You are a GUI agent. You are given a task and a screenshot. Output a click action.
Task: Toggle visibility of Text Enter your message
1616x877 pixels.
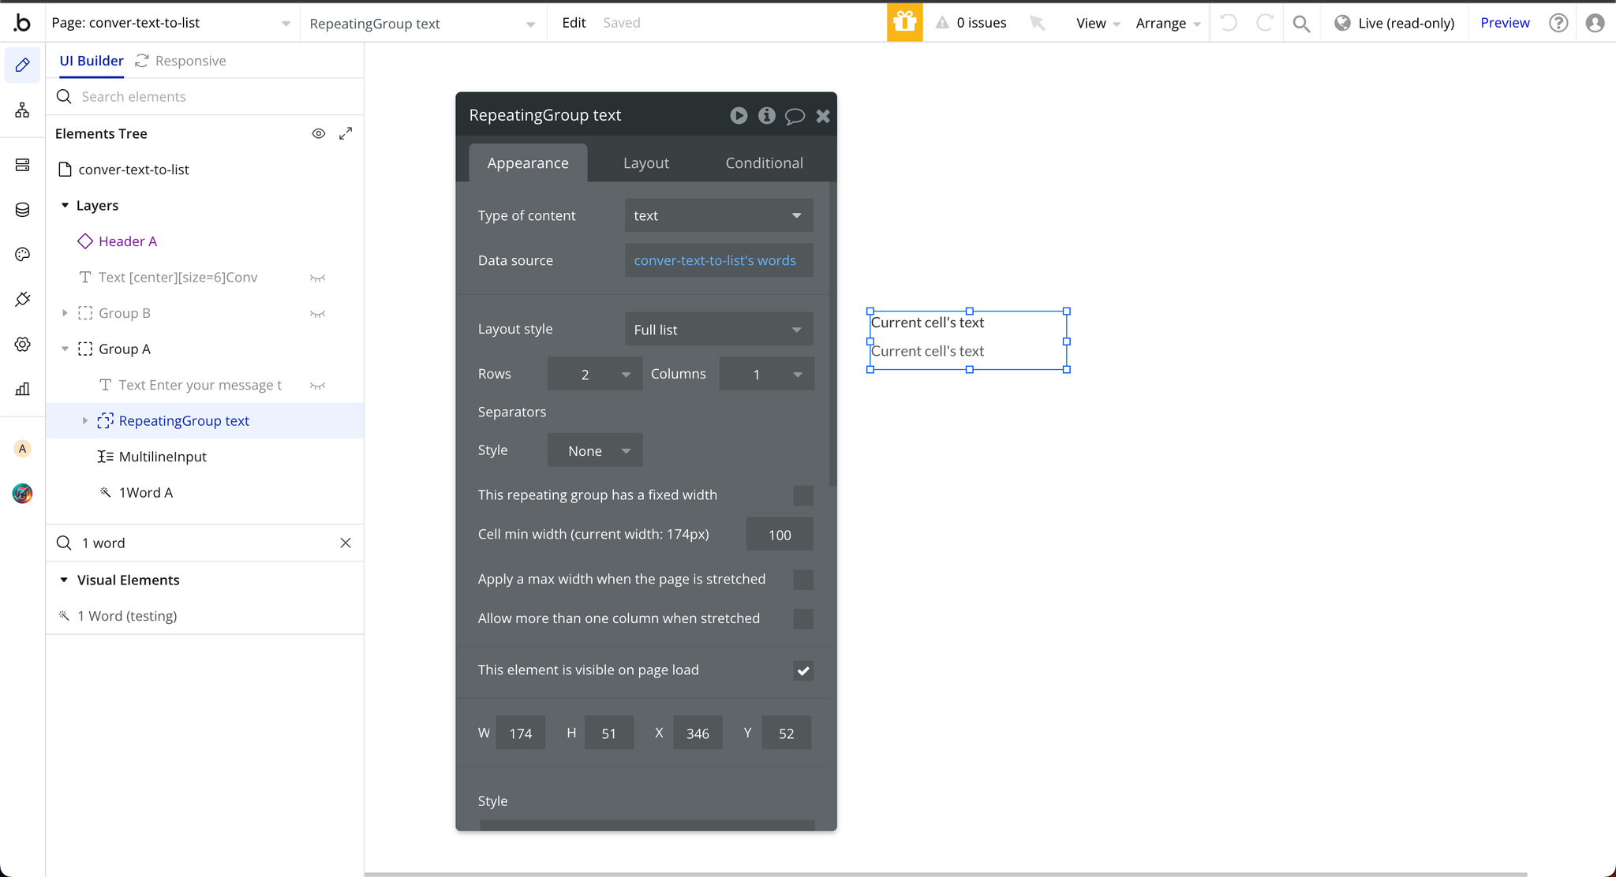tap(317, 386)
